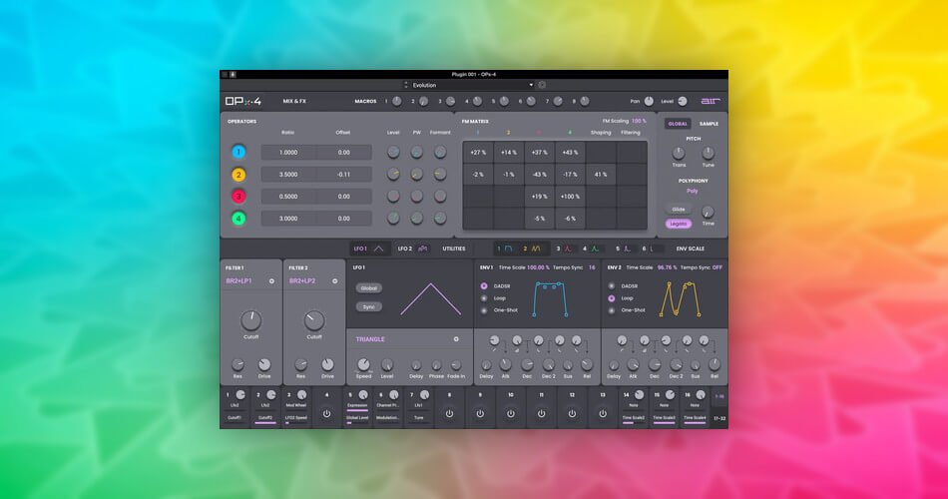Select Loop mode for ENV 1
The image size is (948, 499).
(x=484, y=298)
